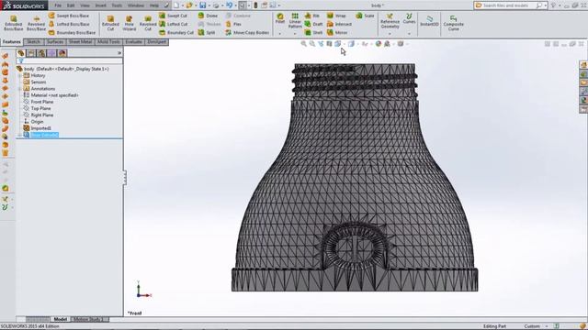Open the Tools menu
The image size is (588, 330).
117,5
